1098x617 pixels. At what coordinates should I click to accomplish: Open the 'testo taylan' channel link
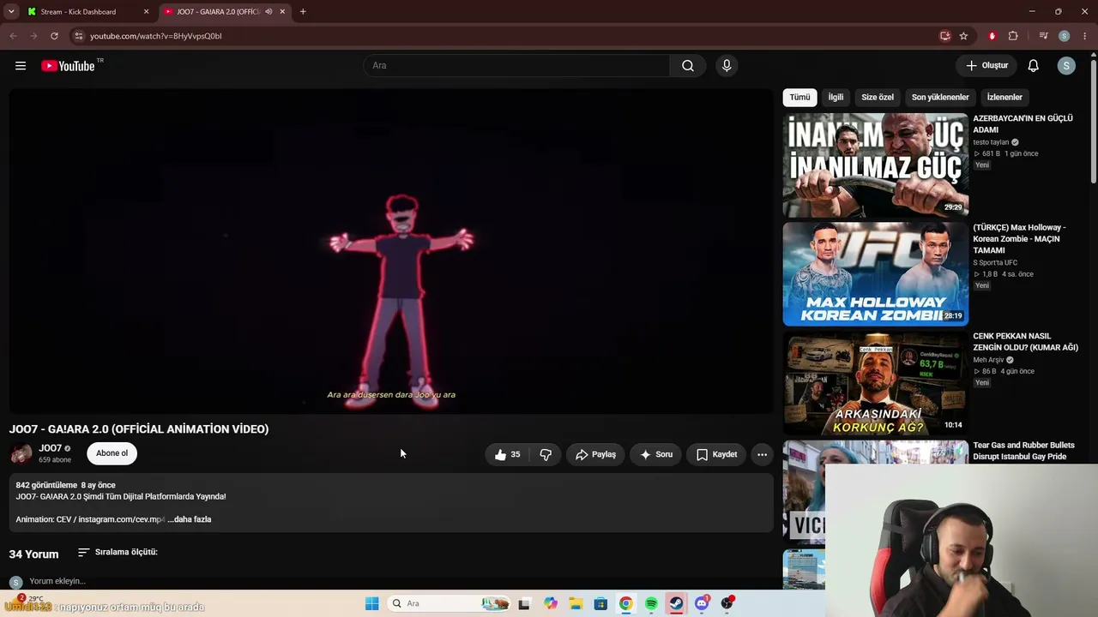(x=991, y=142)
